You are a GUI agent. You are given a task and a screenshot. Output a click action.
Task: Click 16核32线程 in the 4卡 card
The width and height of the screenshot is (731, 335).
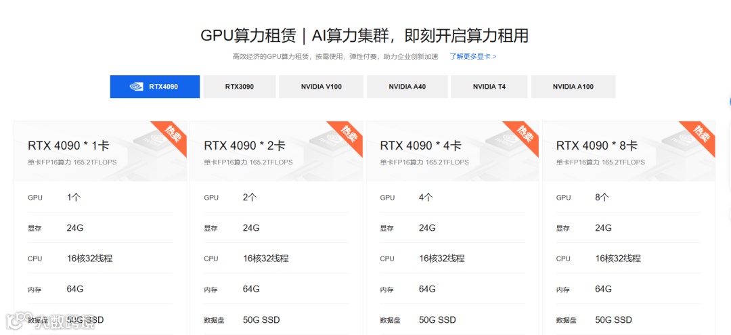(442, 259)
